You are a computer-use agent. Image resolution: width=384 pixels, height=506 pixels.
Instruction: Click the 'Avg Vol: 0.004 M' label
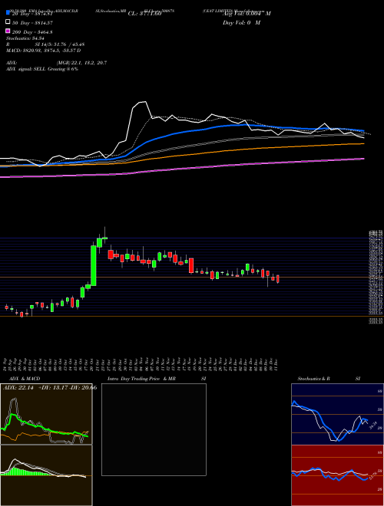pyautogui.click(x=247, y=14)
